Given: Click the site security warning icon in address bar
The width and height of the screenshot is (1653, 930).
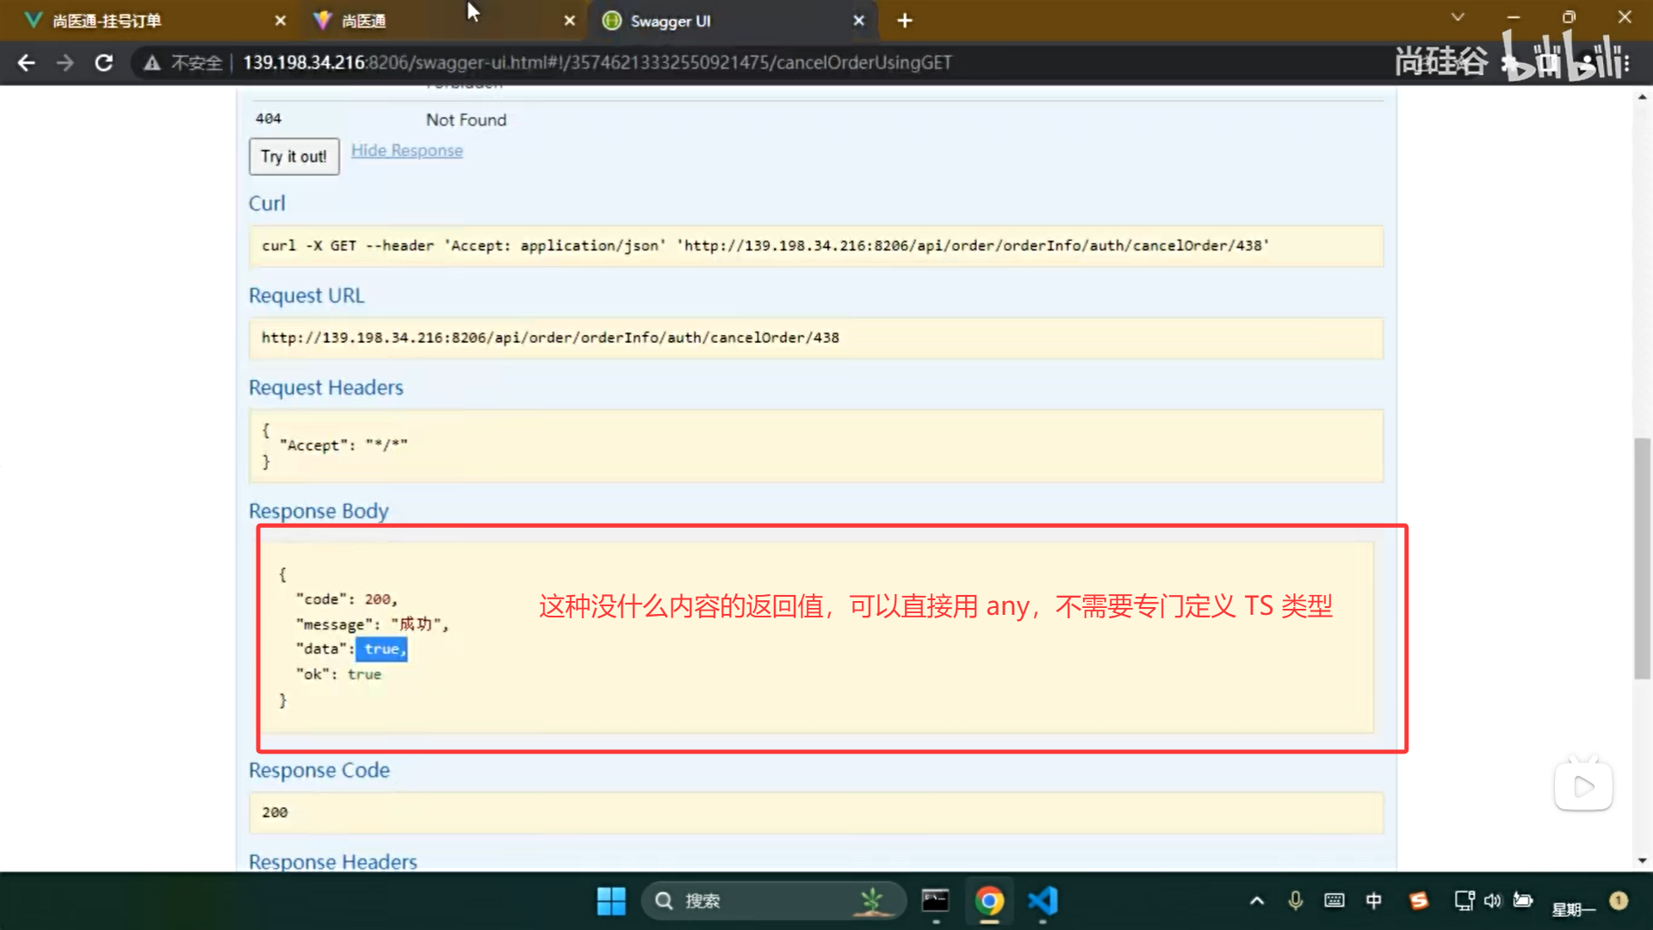Looking at the screenshot, I should click(x=152, y=62).
